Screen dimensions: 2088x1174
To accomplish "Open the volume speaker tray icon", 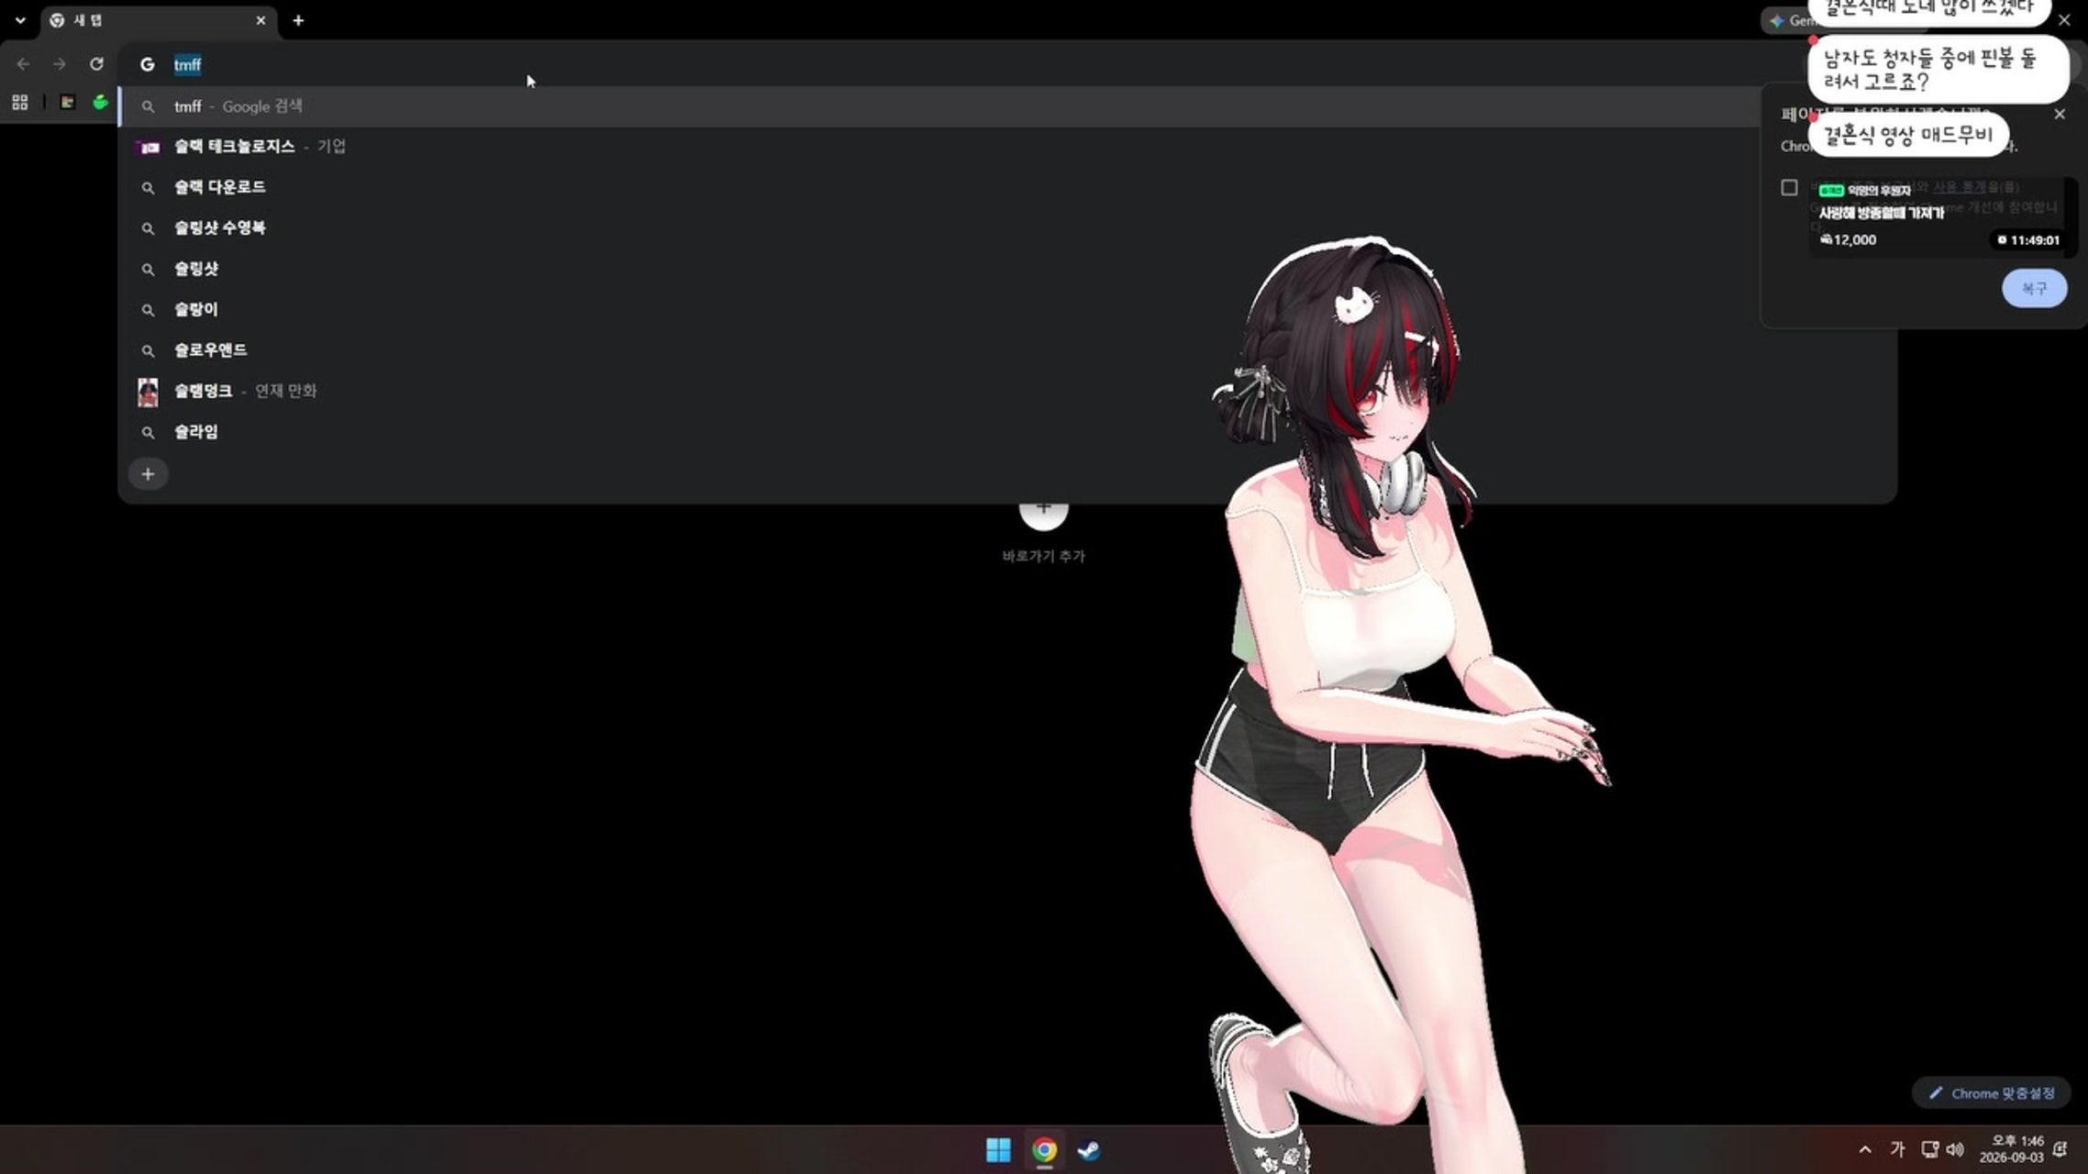I will (1955, 1149).
